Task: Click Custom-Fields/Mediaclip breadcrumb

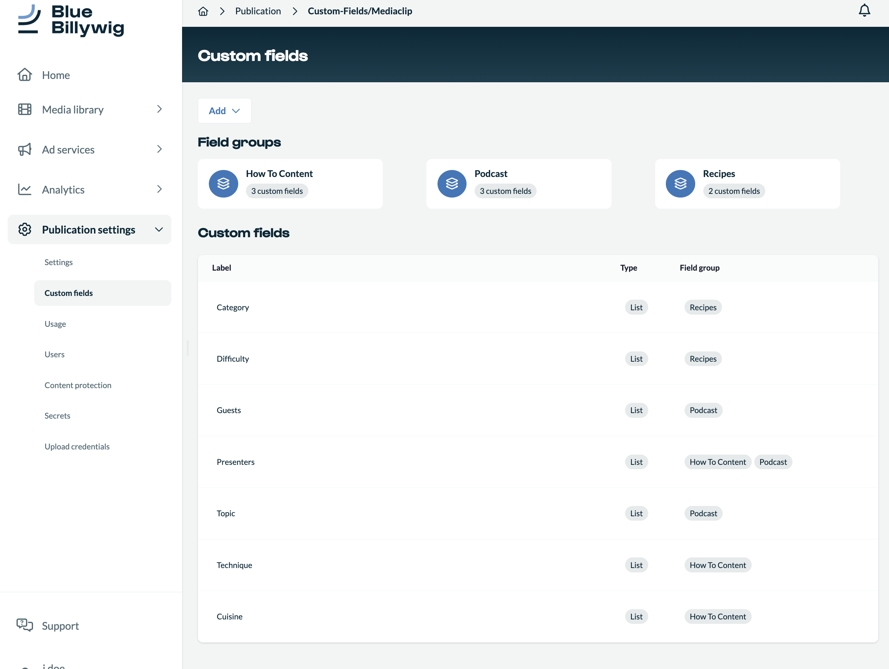Action: 360,11
